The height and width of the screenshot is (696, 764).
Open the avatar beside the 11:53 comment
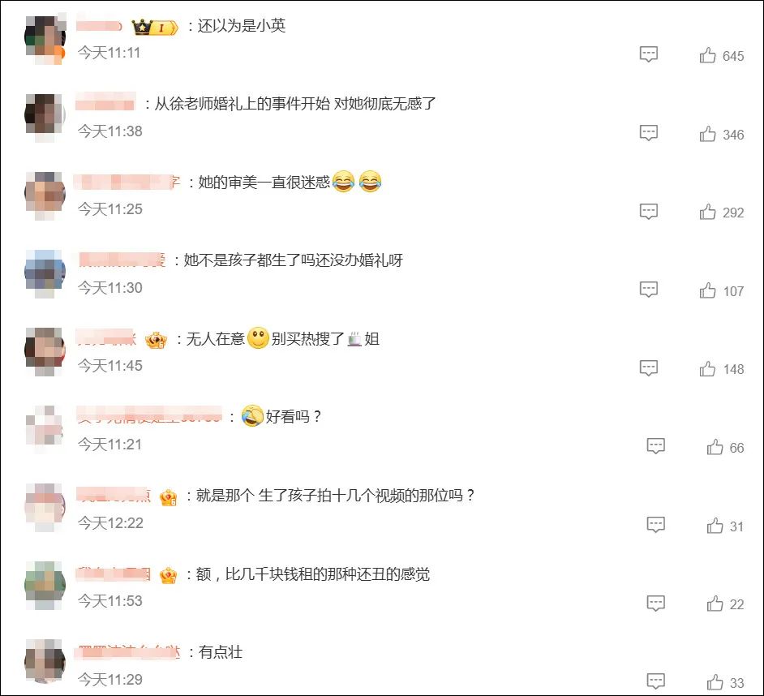point(45,586)
